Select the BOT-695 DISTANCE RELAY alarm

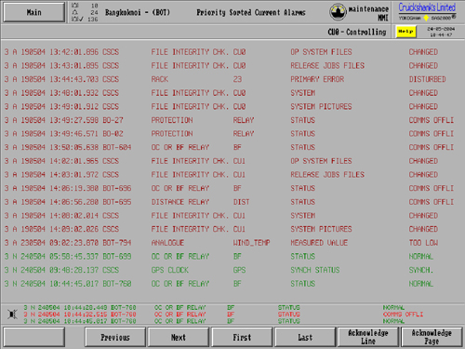click(x=230, y=202)
